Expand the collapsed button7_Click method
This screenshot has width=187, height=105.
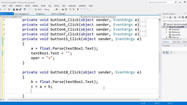[4, 34]
